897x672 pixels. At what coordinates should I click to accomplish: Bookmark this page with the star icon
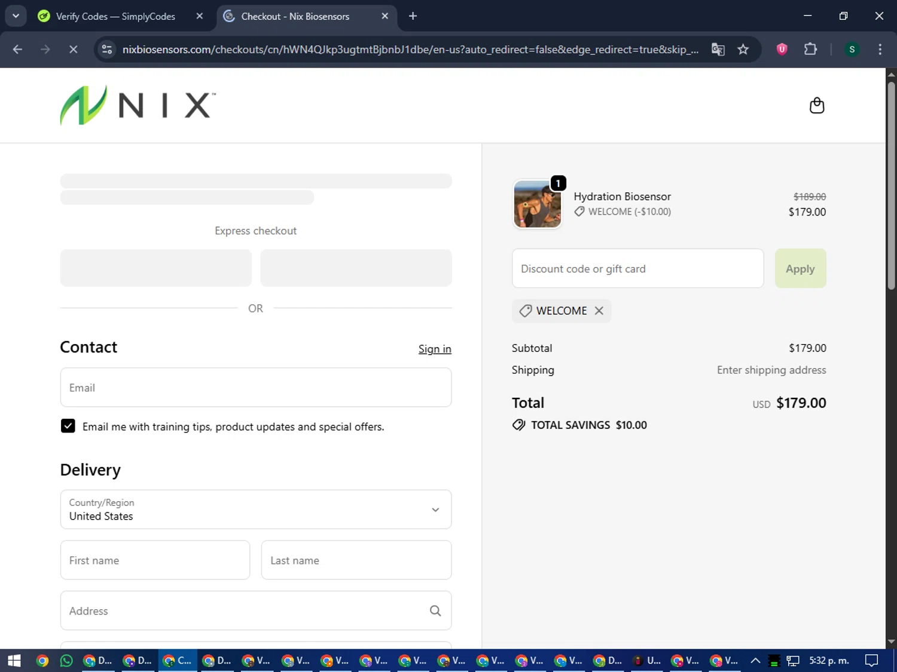click(743, 49)
